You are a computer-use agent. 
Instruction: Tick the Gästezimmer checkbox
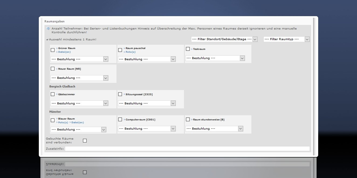(53, 94)
